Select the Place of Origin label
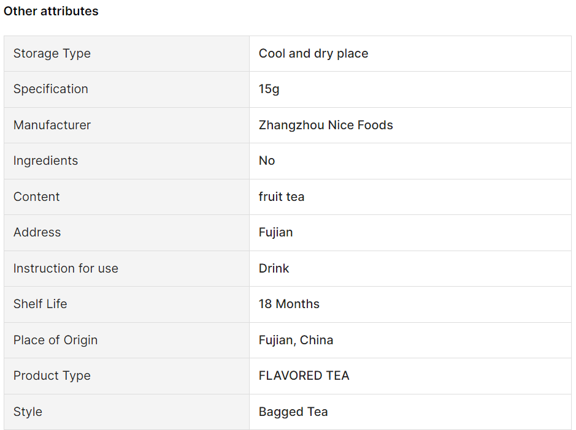The image size is (576, 430). (55, 340)
